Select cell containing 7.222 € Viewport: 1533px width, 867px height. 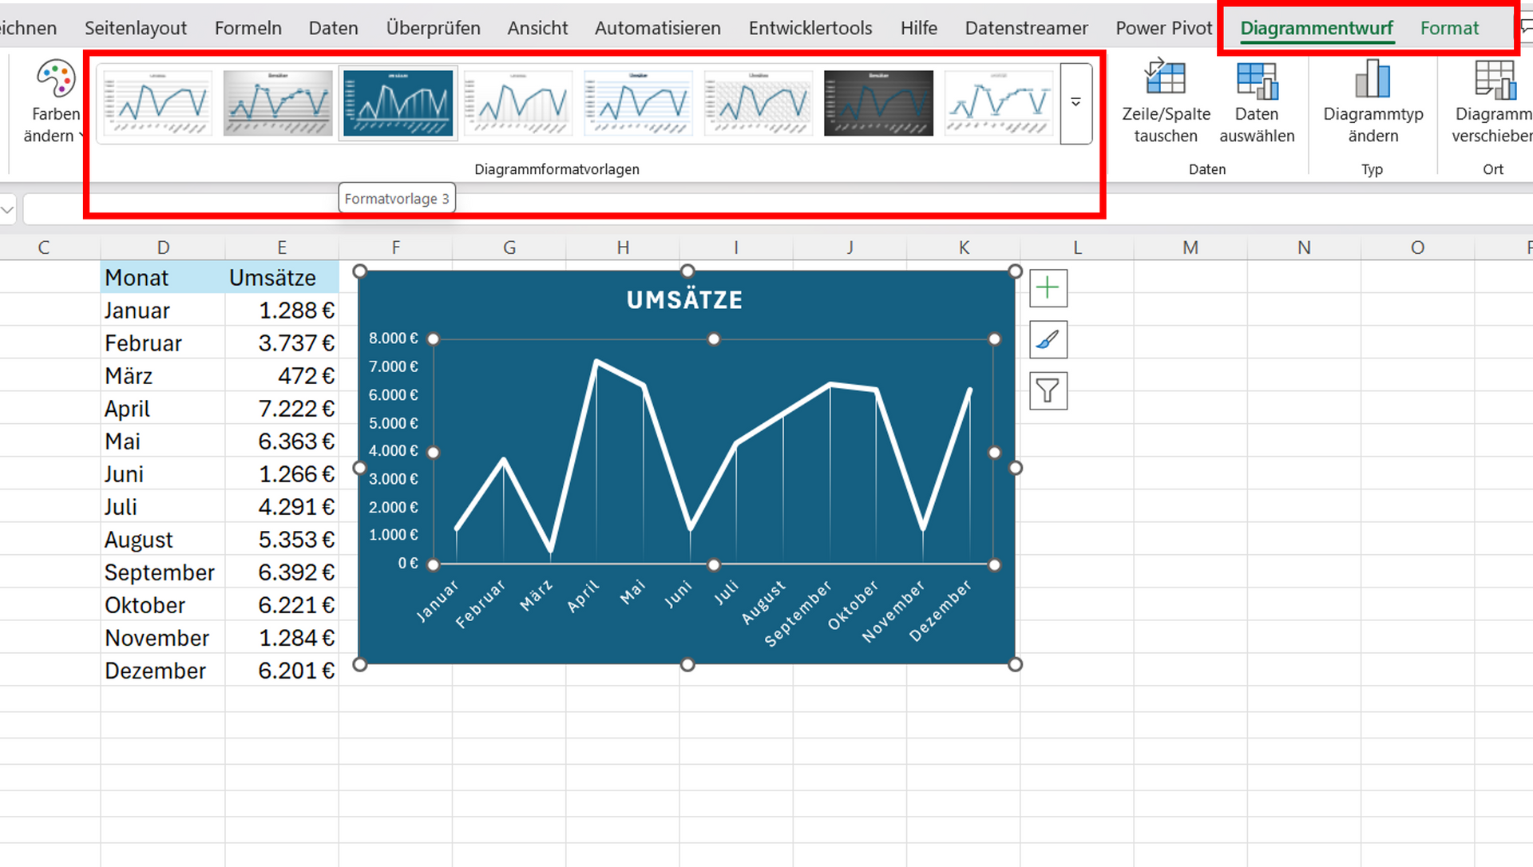(282, 409)
